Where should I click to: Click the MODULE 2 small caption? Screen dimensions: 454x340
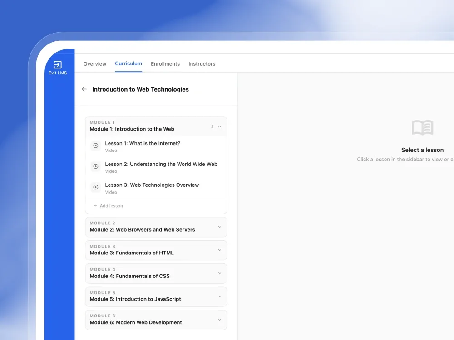click(103, 223)
